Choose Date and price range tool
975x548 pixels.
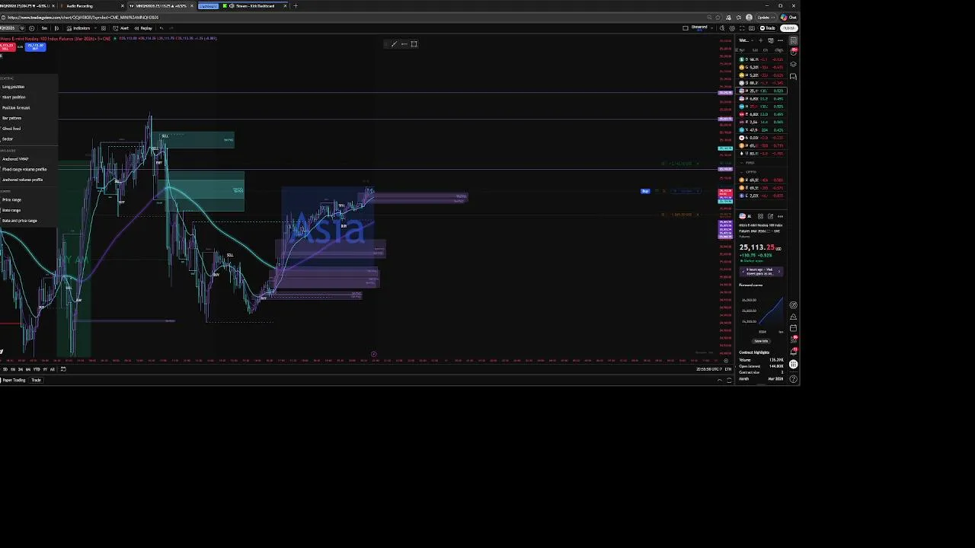click(20, 221)
